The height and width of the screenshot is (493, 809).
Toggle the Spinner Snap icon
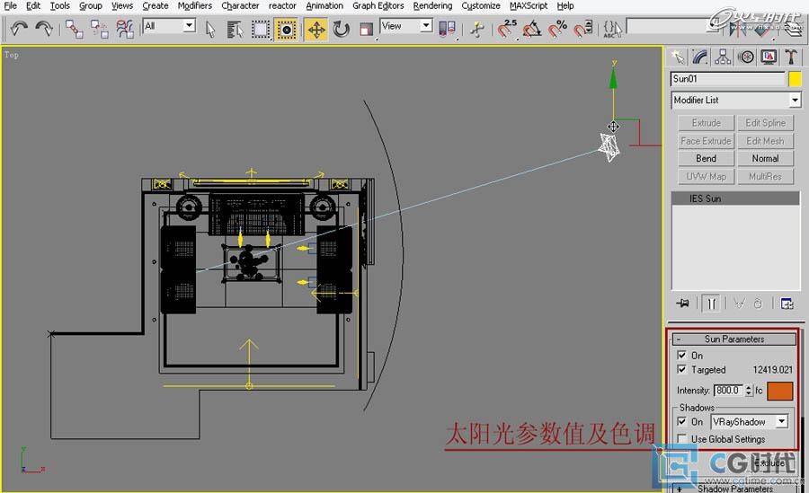[583, 29]
